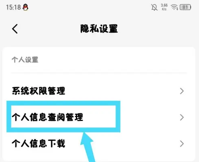
Task: Open 个人信息查阅管理 via its right chevron
Action: [182, 117]
